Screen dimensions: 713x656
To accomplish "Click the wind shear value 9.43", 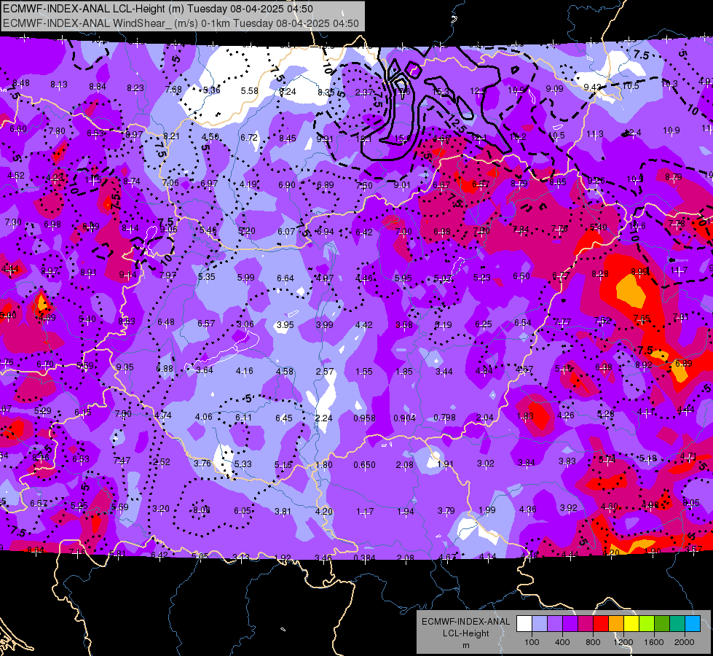I will coord(592,87).
